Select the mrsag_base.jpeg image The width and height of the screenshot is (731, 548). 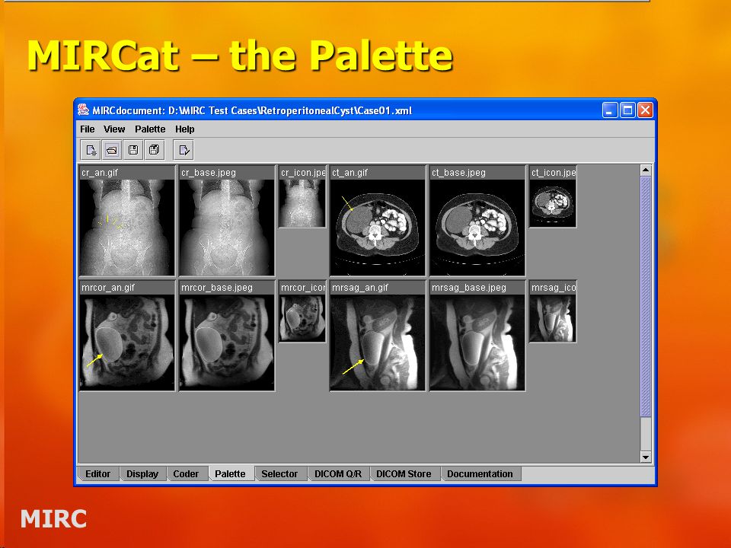(477, 336)
